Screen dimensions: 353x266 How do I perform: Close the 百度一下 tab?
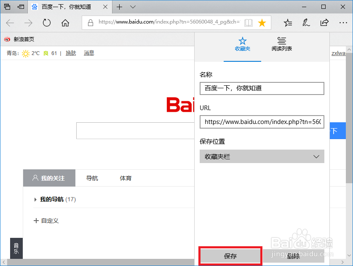(105, 7)
